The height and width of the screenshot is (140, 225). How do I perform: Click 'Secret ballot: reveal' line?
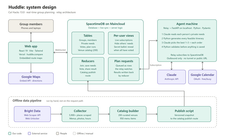tap(124, 47)
